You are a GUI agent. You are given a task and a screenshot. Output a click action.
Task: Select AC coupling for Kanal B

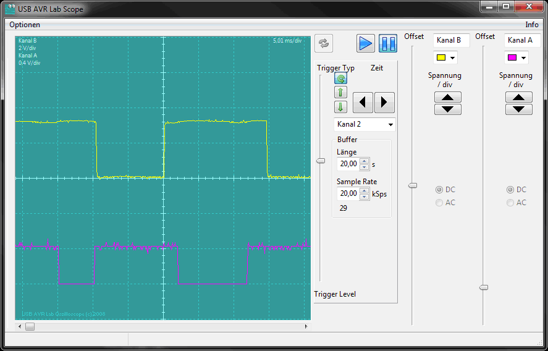[x=445, y=203]
